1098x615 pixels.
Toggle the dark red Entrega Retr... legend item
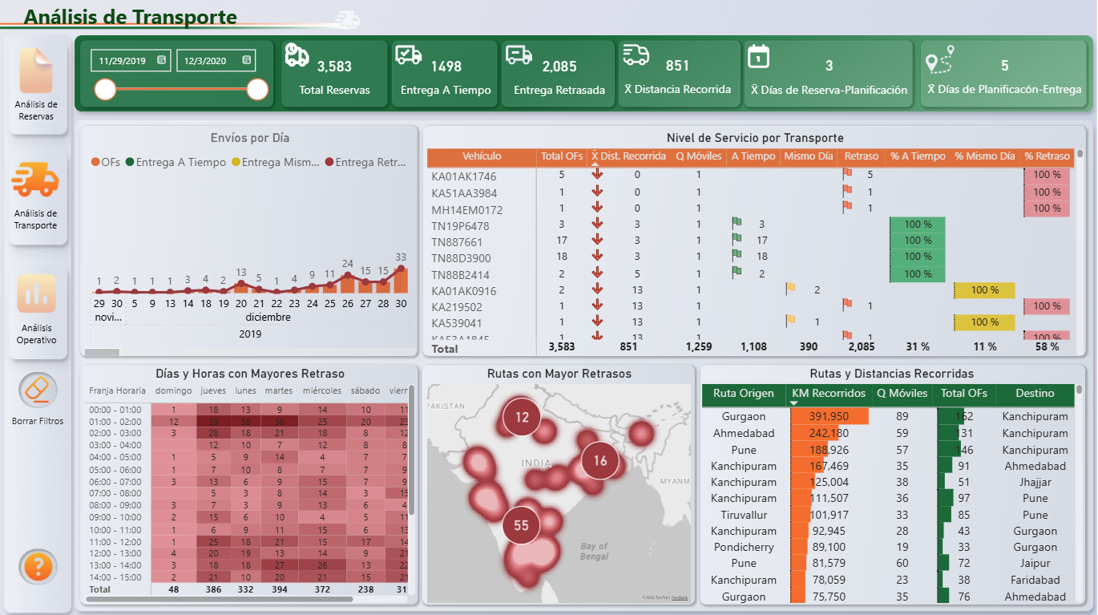coord(365,162)
